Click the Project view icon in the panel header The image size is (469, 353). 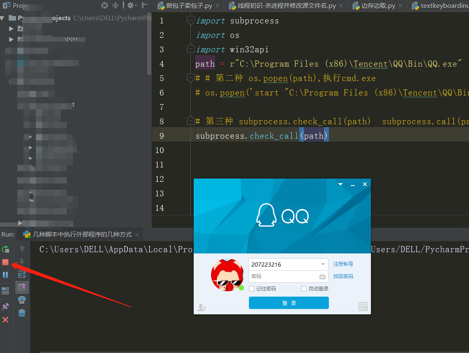(6, 5)
